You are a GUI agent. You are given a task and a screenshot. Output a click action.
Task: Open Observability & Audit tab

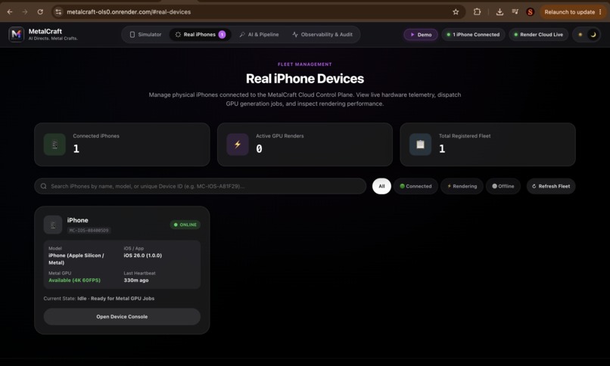[322, 35]
